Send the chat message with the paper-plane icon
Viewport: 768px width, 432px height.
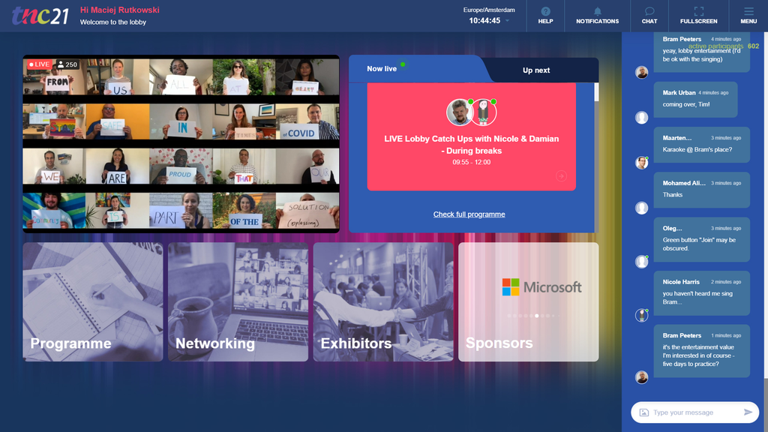click(748, 412)
